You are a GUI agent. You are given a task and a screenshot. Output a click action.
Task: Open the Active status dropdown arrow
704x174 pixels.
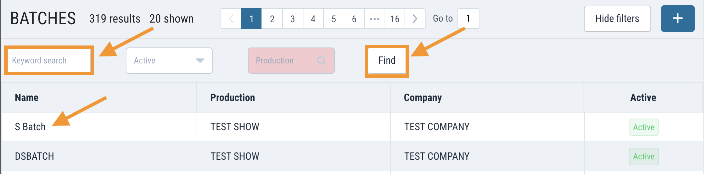coord(200,60)
